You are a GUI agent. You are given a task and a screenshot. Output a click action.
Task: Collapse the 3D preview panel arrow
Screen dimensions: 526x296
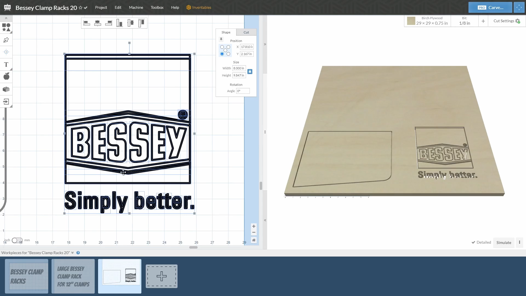pyautogui.click(x=265, y=220)
